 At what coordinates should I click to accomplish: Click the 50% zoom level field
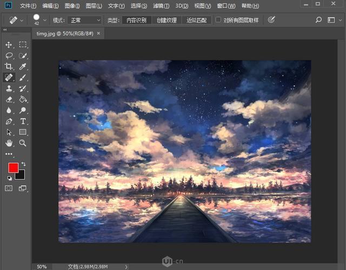coord(42,267)
